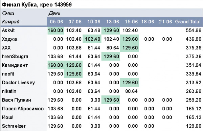The image size is (203, 131).
Task: Select Павел Абросимов's 103.68 value
Action: [55, 109]
